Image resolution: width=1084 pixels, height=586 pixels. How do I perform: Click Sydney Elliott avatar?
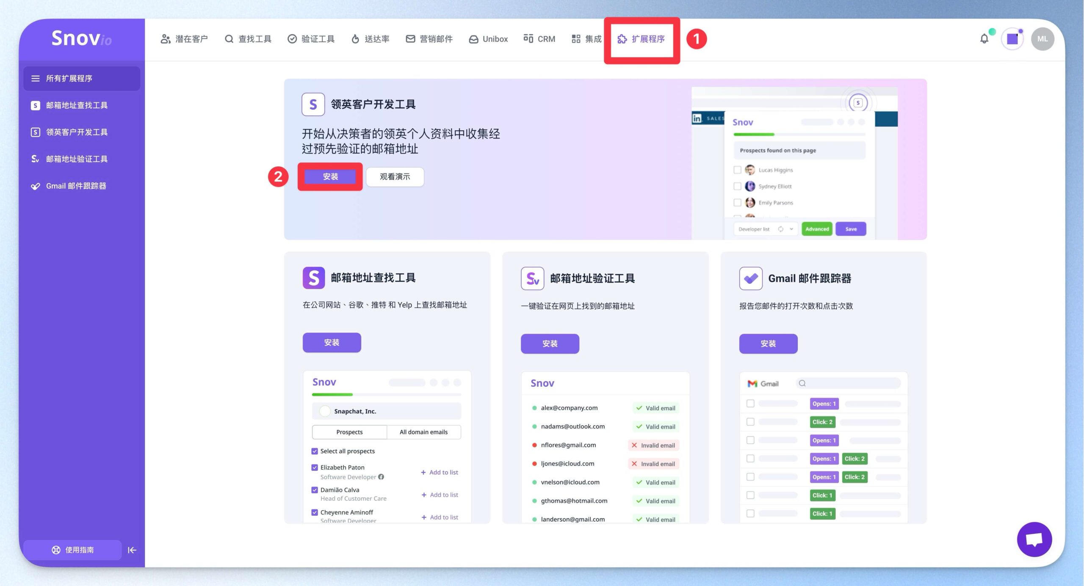tap(750, 186)
